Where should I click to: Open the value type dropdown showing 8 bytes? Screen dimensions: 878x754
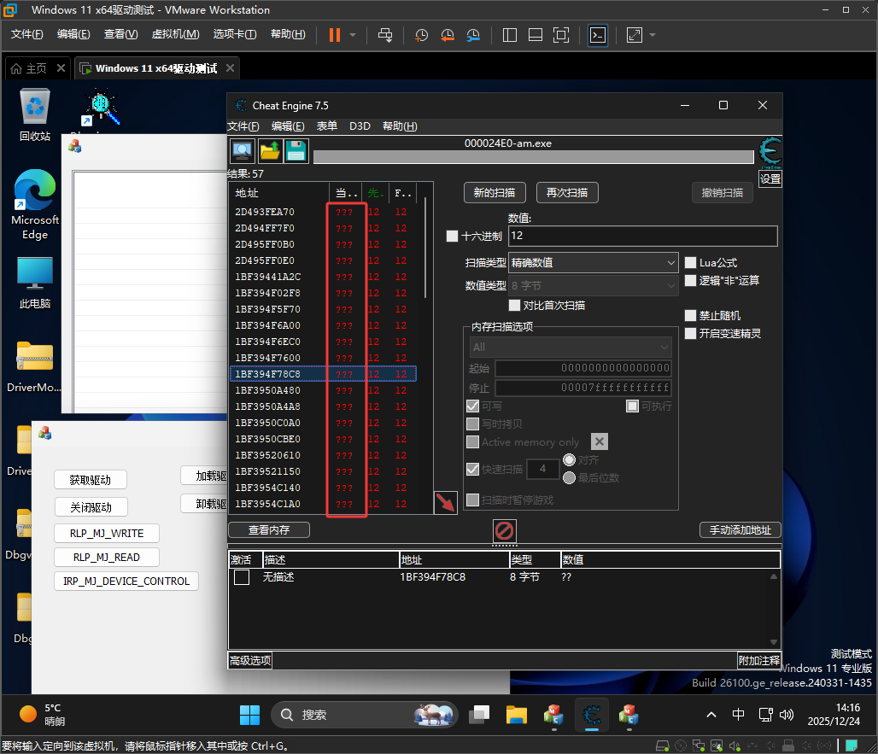[593, 285]
